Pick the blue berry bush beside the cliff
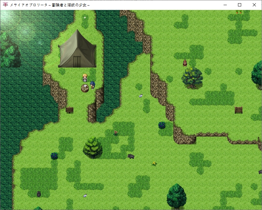 click(x=162, y=125)
